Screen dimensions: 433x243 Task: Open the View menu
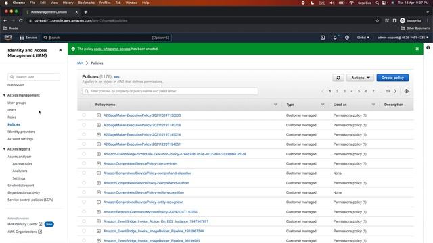(54, 3)
